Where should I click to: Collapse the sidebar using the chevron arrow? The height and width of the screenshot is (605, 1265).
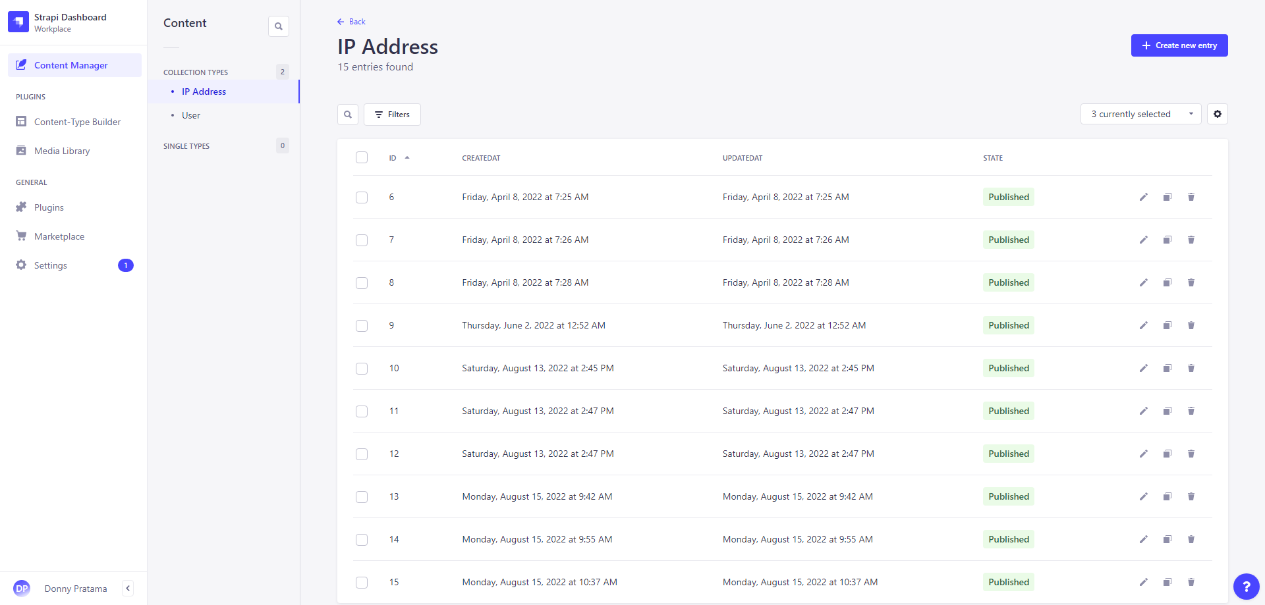point(128,589)
